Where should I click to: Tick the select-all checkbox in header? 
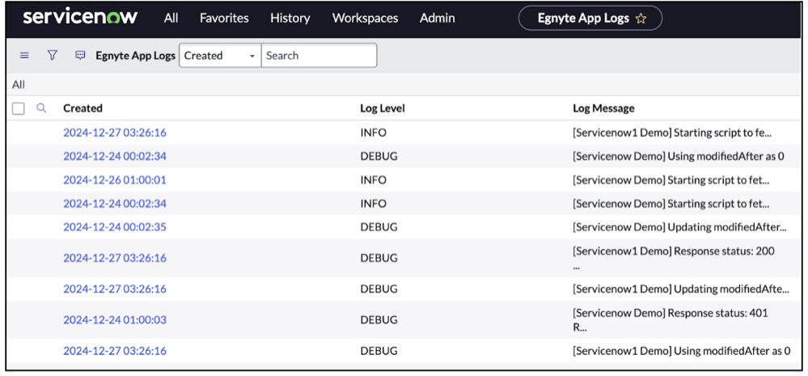pos(19,108)
